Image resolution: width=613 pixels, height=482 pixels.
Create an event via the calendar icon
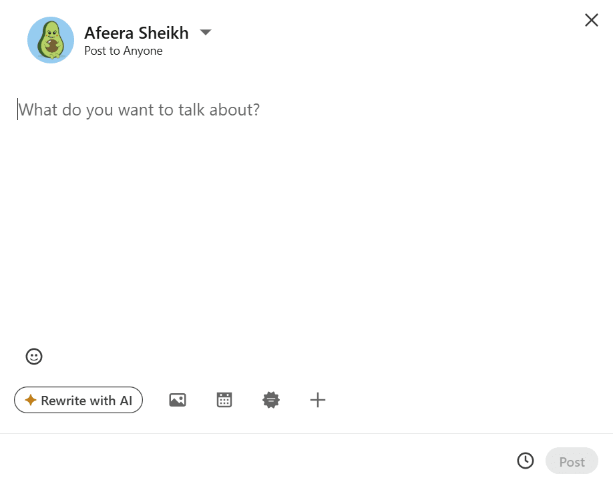[x=224, y=400]
